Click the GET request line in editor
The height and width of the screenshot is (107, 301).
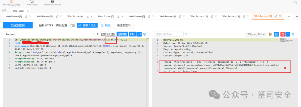click(71, 40)
